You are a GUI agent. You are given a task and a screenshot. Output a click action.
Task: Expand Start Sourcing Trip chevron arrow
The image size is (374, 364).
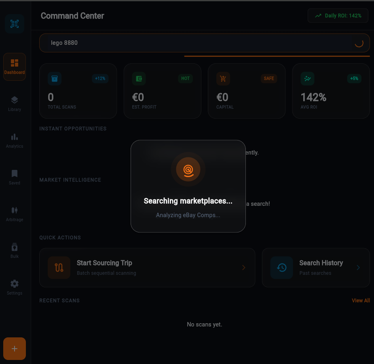point(243,268)
